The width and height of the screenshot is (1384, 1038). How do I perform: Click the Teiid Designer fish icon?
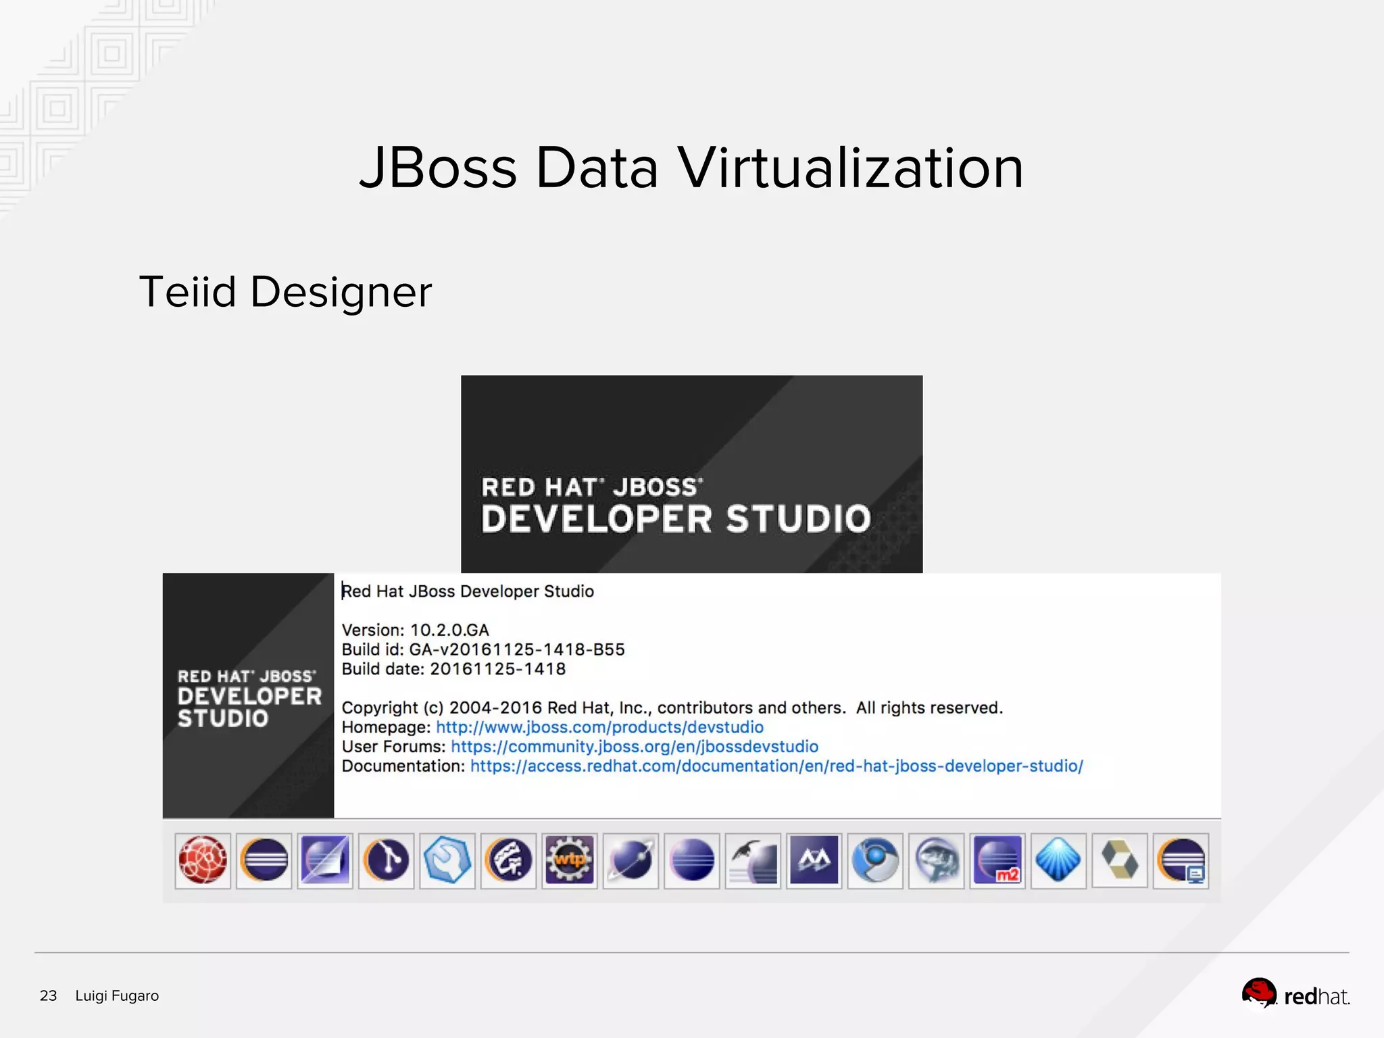937,860
